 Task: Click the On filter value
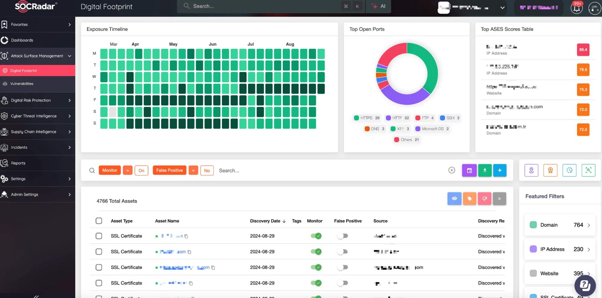[x=141, y=170]
